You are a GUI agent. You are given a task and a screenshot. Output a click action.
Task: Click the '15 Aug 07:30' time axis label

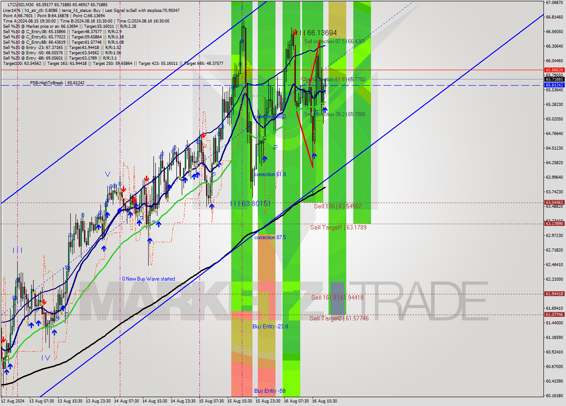point(211,401)
